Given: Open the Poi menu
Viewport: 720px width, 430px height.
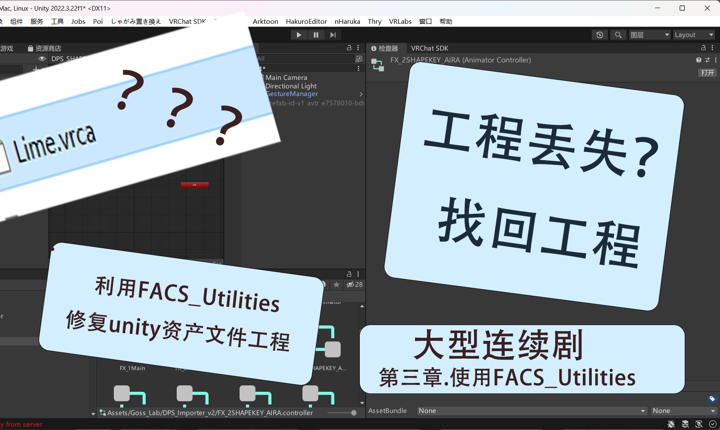Looking at the screenshot, I should 98,21.
